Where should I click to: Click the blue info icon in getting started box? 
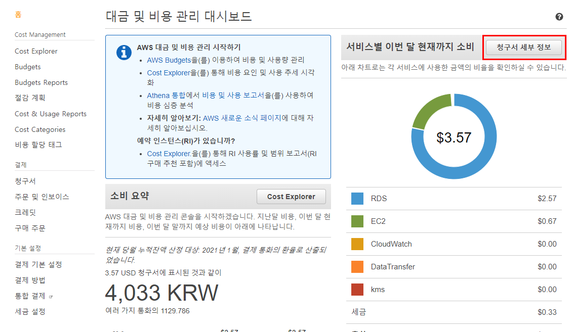tap(124, 53)
